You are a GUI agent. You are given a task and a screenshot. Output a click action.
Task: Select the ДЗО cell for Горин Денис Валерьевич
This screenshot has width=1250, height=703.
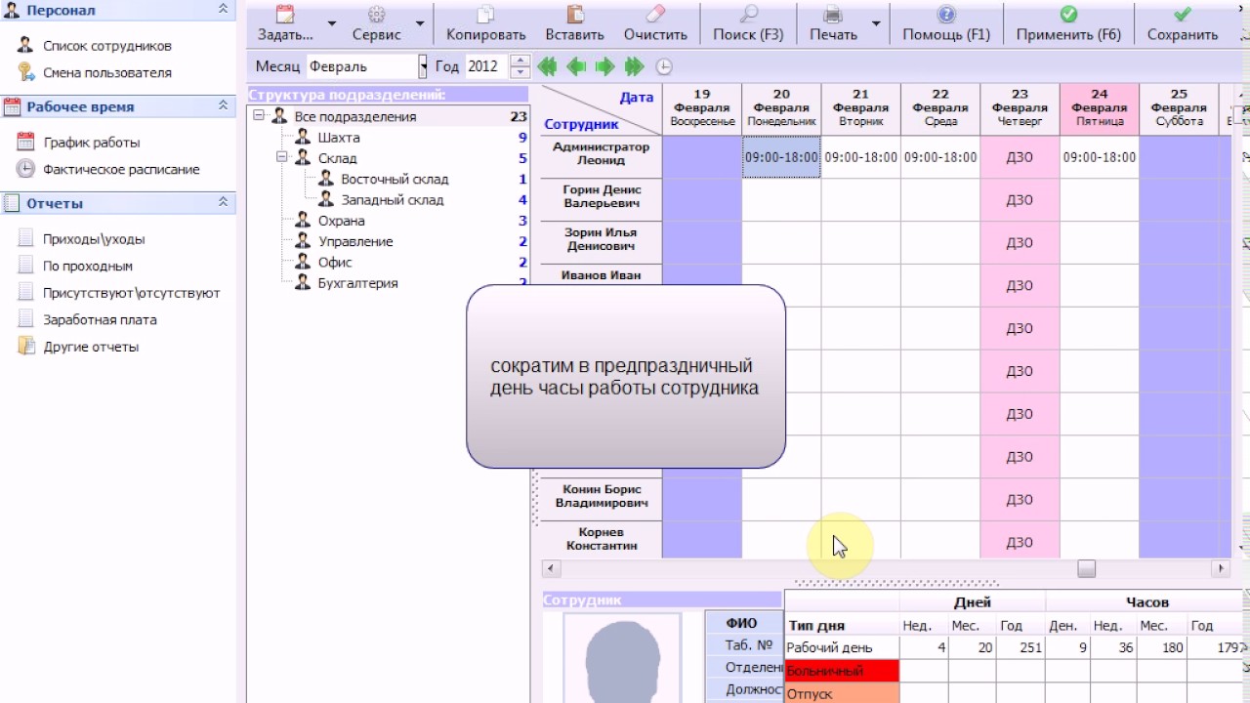(1020, 199)
